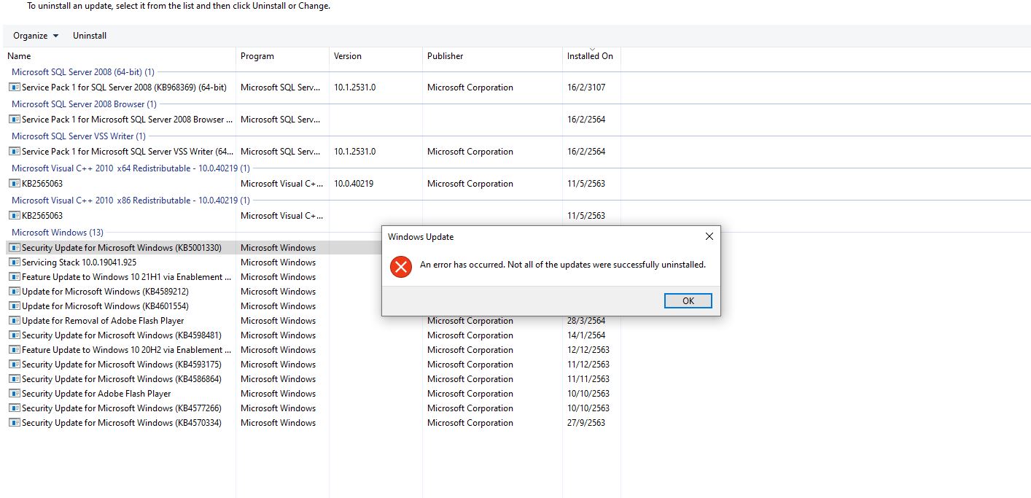
Task: Collapse Microsoft SQL Server VSS Writer group
Action: click(79, 136)
